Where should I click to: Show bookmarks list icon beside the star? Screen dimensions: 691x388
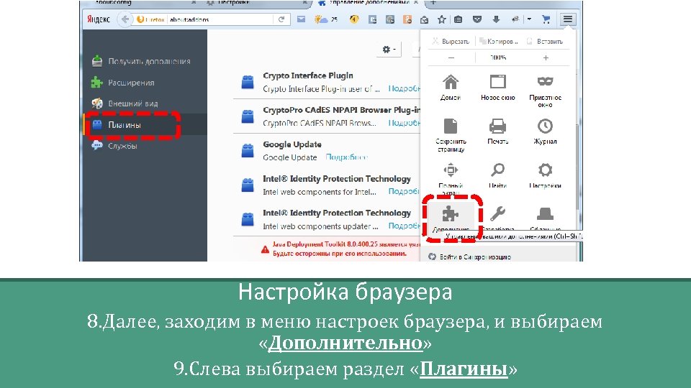click(459, 19)
